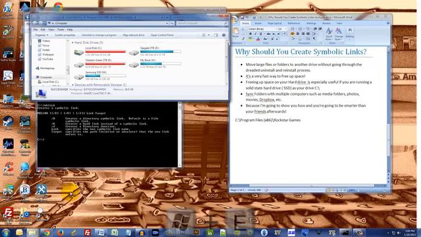Image resolution: width=421 pixels, height=237 pixels.
Task: Click the Justify icon in Word
Action: point(308,34)
